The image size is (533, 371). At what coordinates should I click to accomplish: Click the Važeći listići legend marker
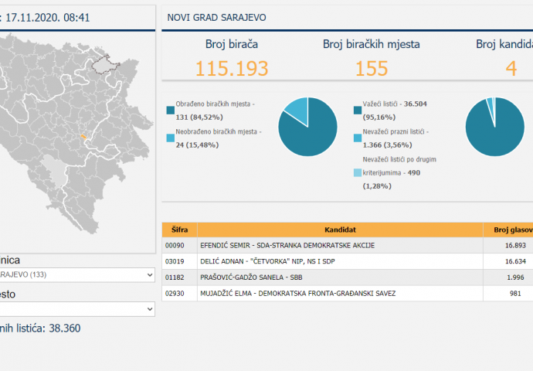tap(357, 110)
